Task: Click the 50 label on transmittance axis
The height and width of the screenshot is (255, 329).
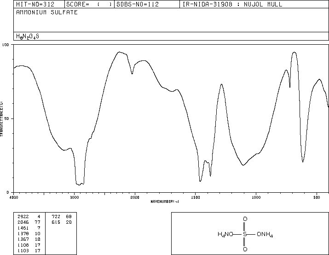Action: pyautogui.click(x=7, y=119)
